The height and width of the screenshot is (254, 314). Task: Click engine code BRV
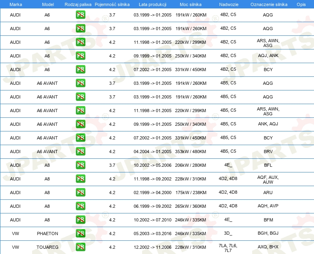(268, 152)
